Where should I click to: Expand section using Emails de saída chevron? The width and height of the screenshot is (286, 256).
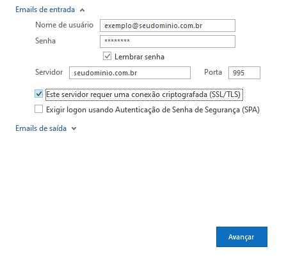tap(74, 128)
